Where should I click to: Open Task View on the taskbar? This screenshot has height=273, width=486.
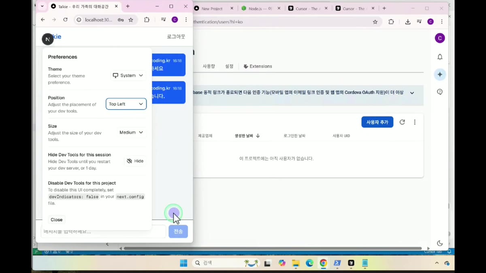pos(267,263)
